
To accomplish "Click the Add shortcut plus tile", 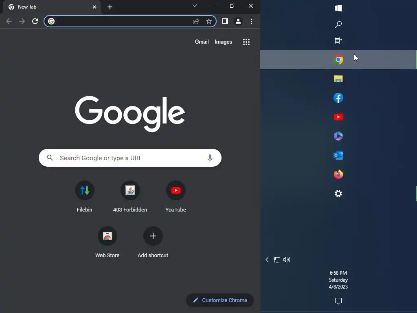I will pyautogui.click(x=153, y=242).
